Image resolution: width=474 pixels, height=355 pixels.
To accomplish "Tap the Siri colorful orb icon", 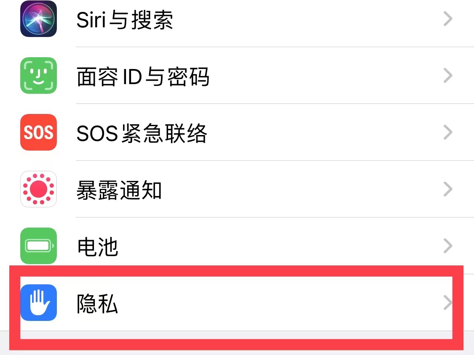I will 38,19.
